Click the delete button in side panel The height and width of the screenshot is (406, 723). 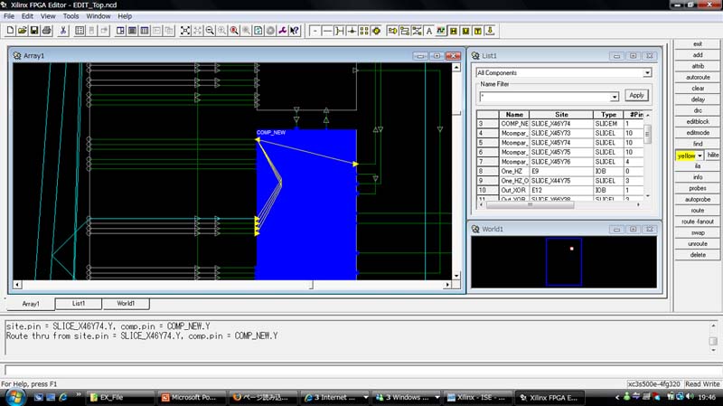pos(697,255)
